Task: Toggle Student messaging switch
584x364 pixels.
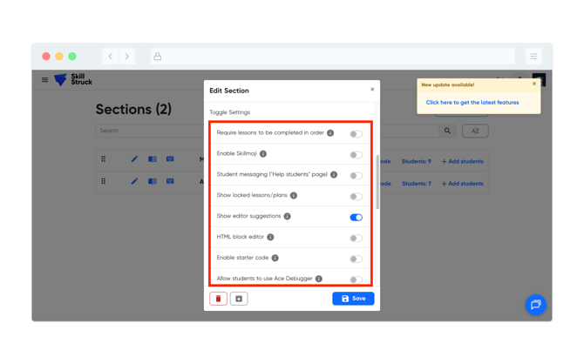Action: tap(356, 176)
